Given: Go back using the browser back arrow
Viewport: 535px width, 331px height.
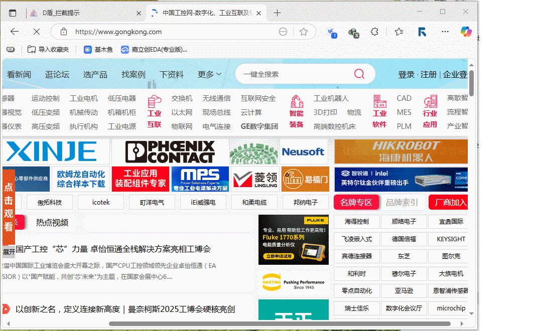Looking at the screenshot, I should click(15, 32).
